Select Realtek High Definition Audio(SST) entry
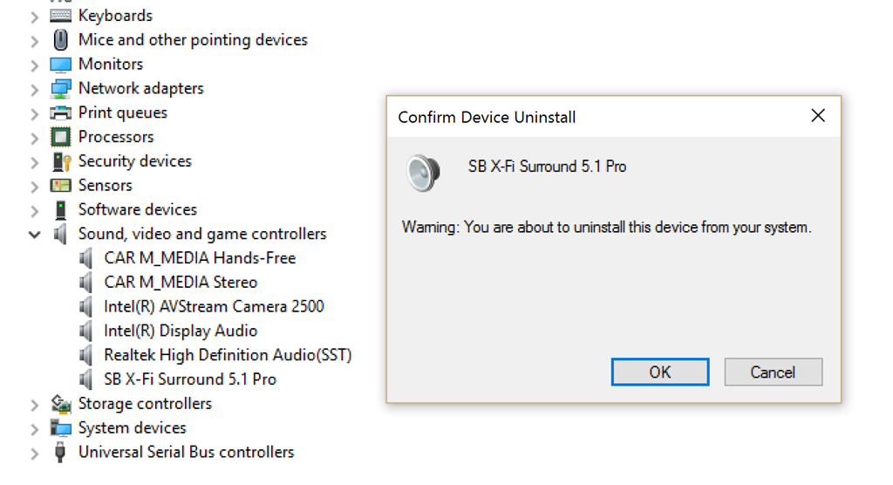The image size is (893, 485). (x=228, y=356)
